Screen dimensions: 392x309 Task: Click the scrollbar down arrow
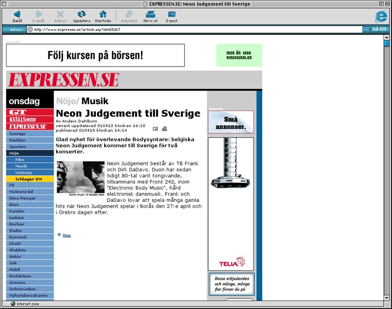click(x=386, y=298)
